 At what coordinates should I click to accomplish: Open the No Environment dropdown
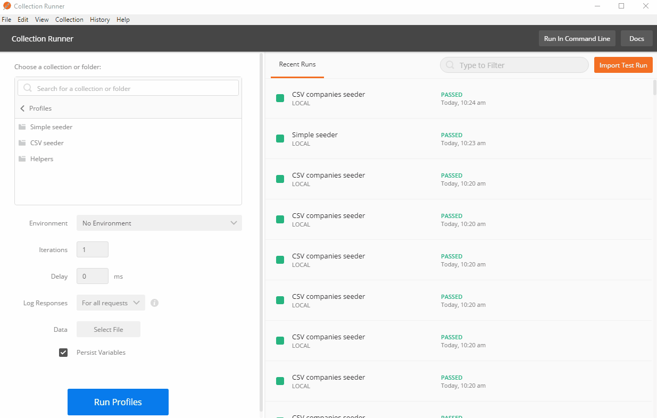point(159,223)
